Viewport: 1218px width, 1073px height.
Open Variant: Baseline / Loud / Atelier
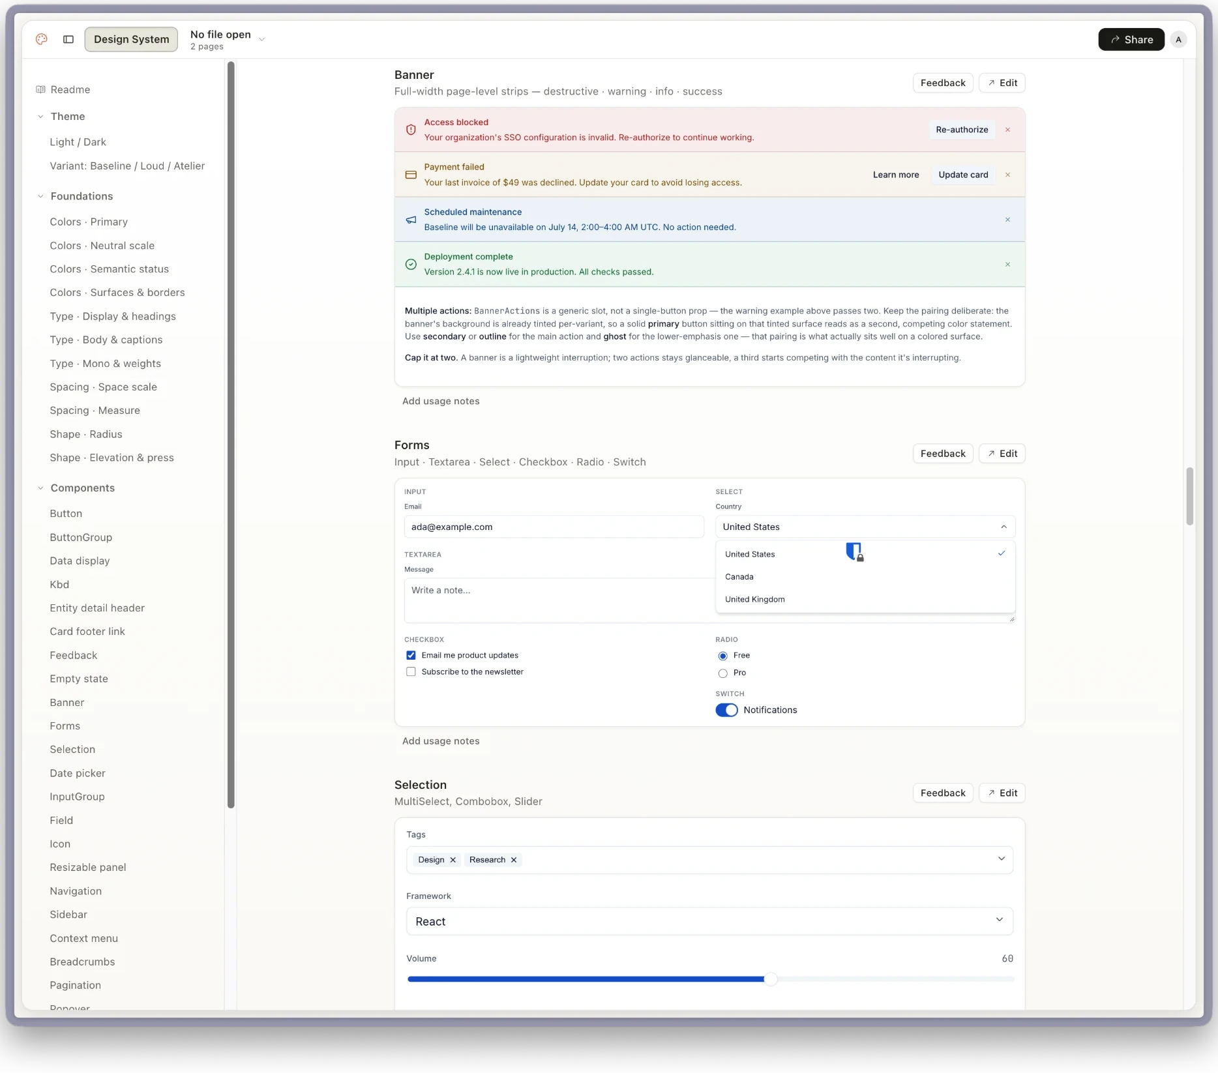pos(127,166)
